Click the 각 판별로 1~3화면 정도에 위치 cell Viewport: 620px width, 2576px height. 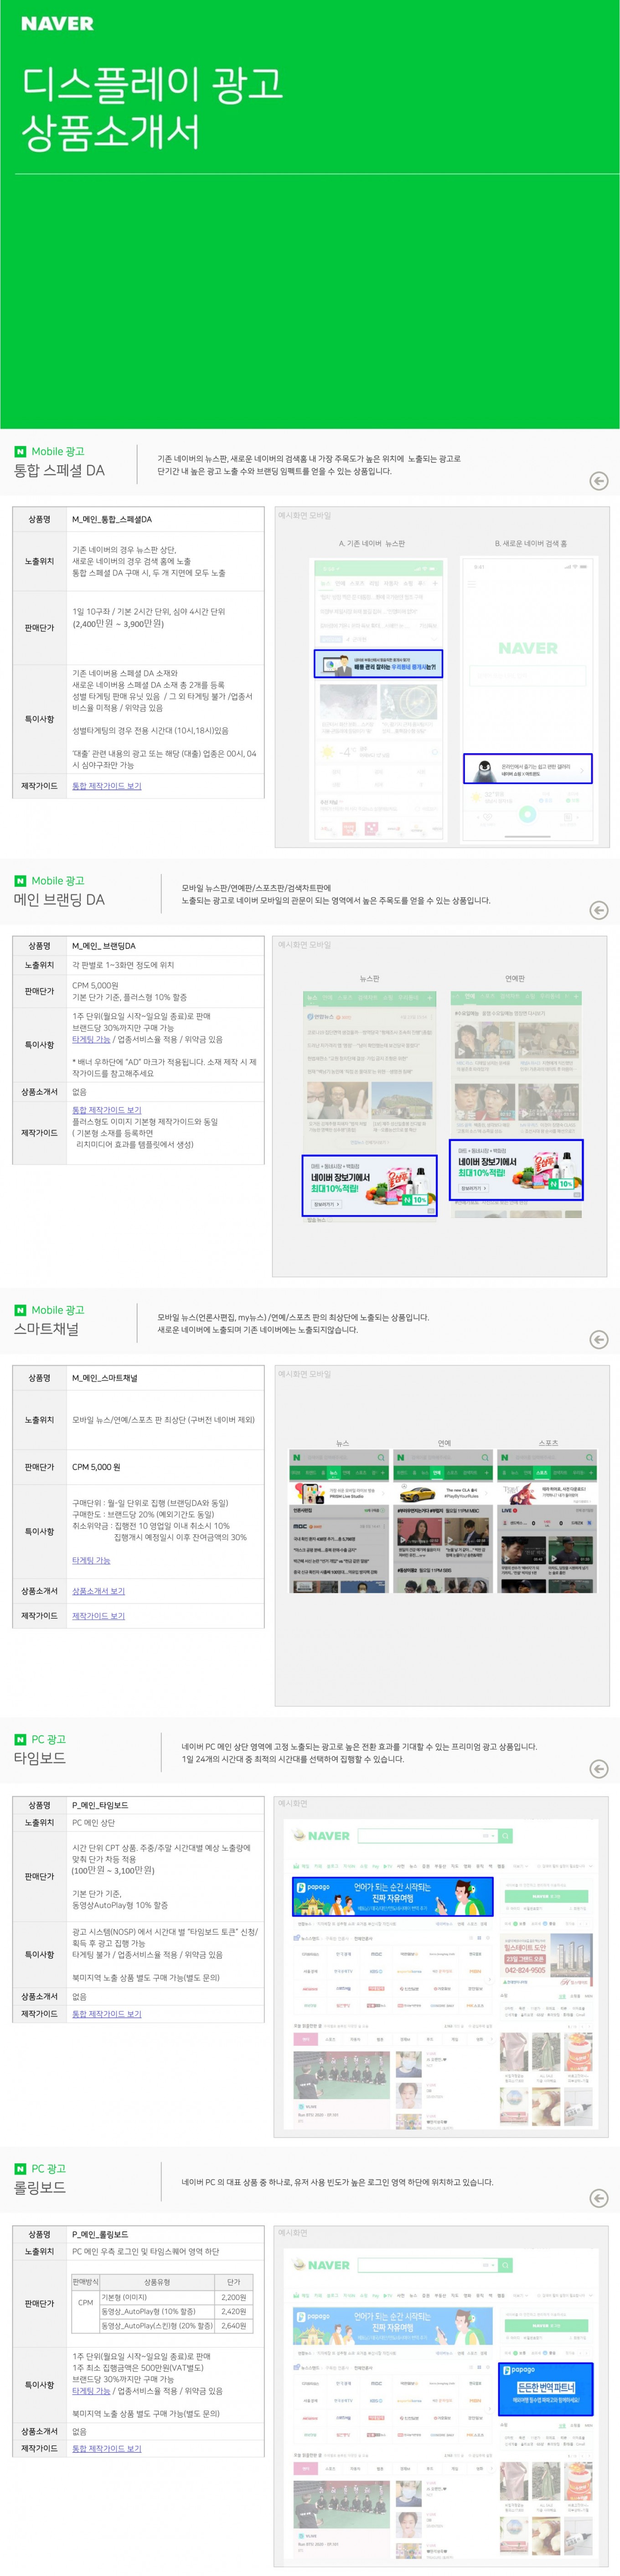[165, 965]
